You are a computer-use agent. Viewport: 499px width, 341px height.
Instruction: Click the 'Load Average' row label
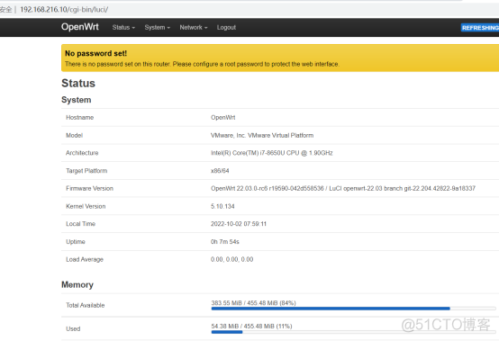pos(85,259)
